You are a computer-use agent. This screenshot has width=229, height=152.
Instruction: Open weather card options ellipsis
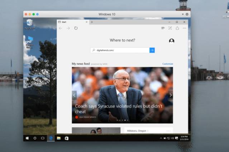click(x=168, y=131)
